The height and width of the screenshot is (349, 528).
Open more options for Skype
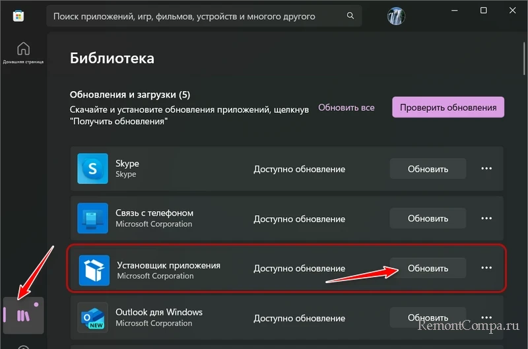(486, 169)
